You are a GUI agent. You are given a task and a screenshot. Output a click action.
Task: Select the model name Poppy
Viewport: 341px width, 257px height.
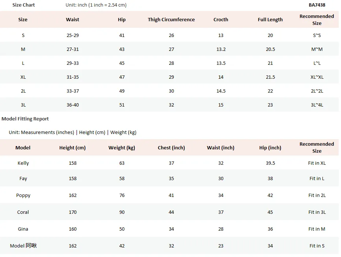click(x=23, y=195)
